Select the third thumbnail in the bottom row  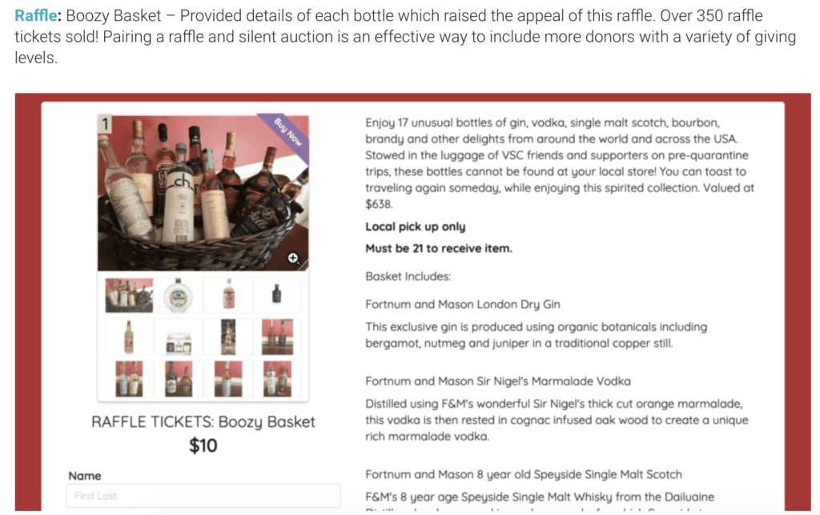click(x=228, y=379)
